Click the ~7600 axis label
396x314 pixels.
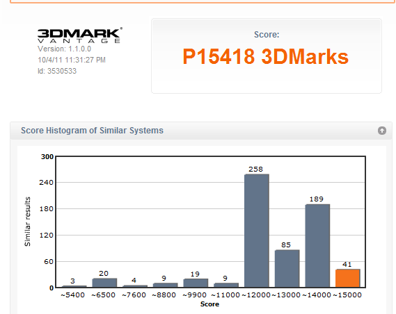134,295
